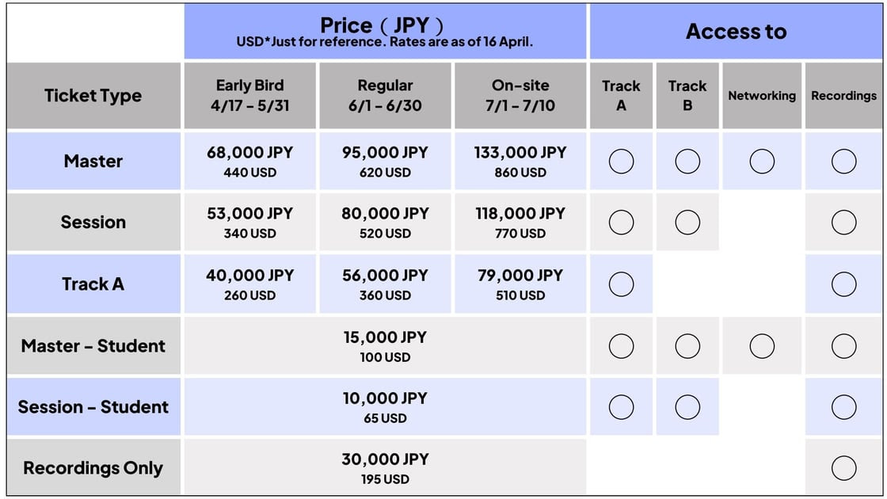The height and width of the screenshot is (499, 887).
Task: Click the Master – Student ticket label
Action: (93, 345)
